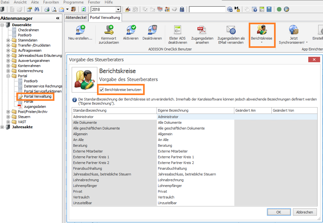Screen dimensions: 323x223
Task: Expand the Jahresakte tree node
Action: (2, 127)
